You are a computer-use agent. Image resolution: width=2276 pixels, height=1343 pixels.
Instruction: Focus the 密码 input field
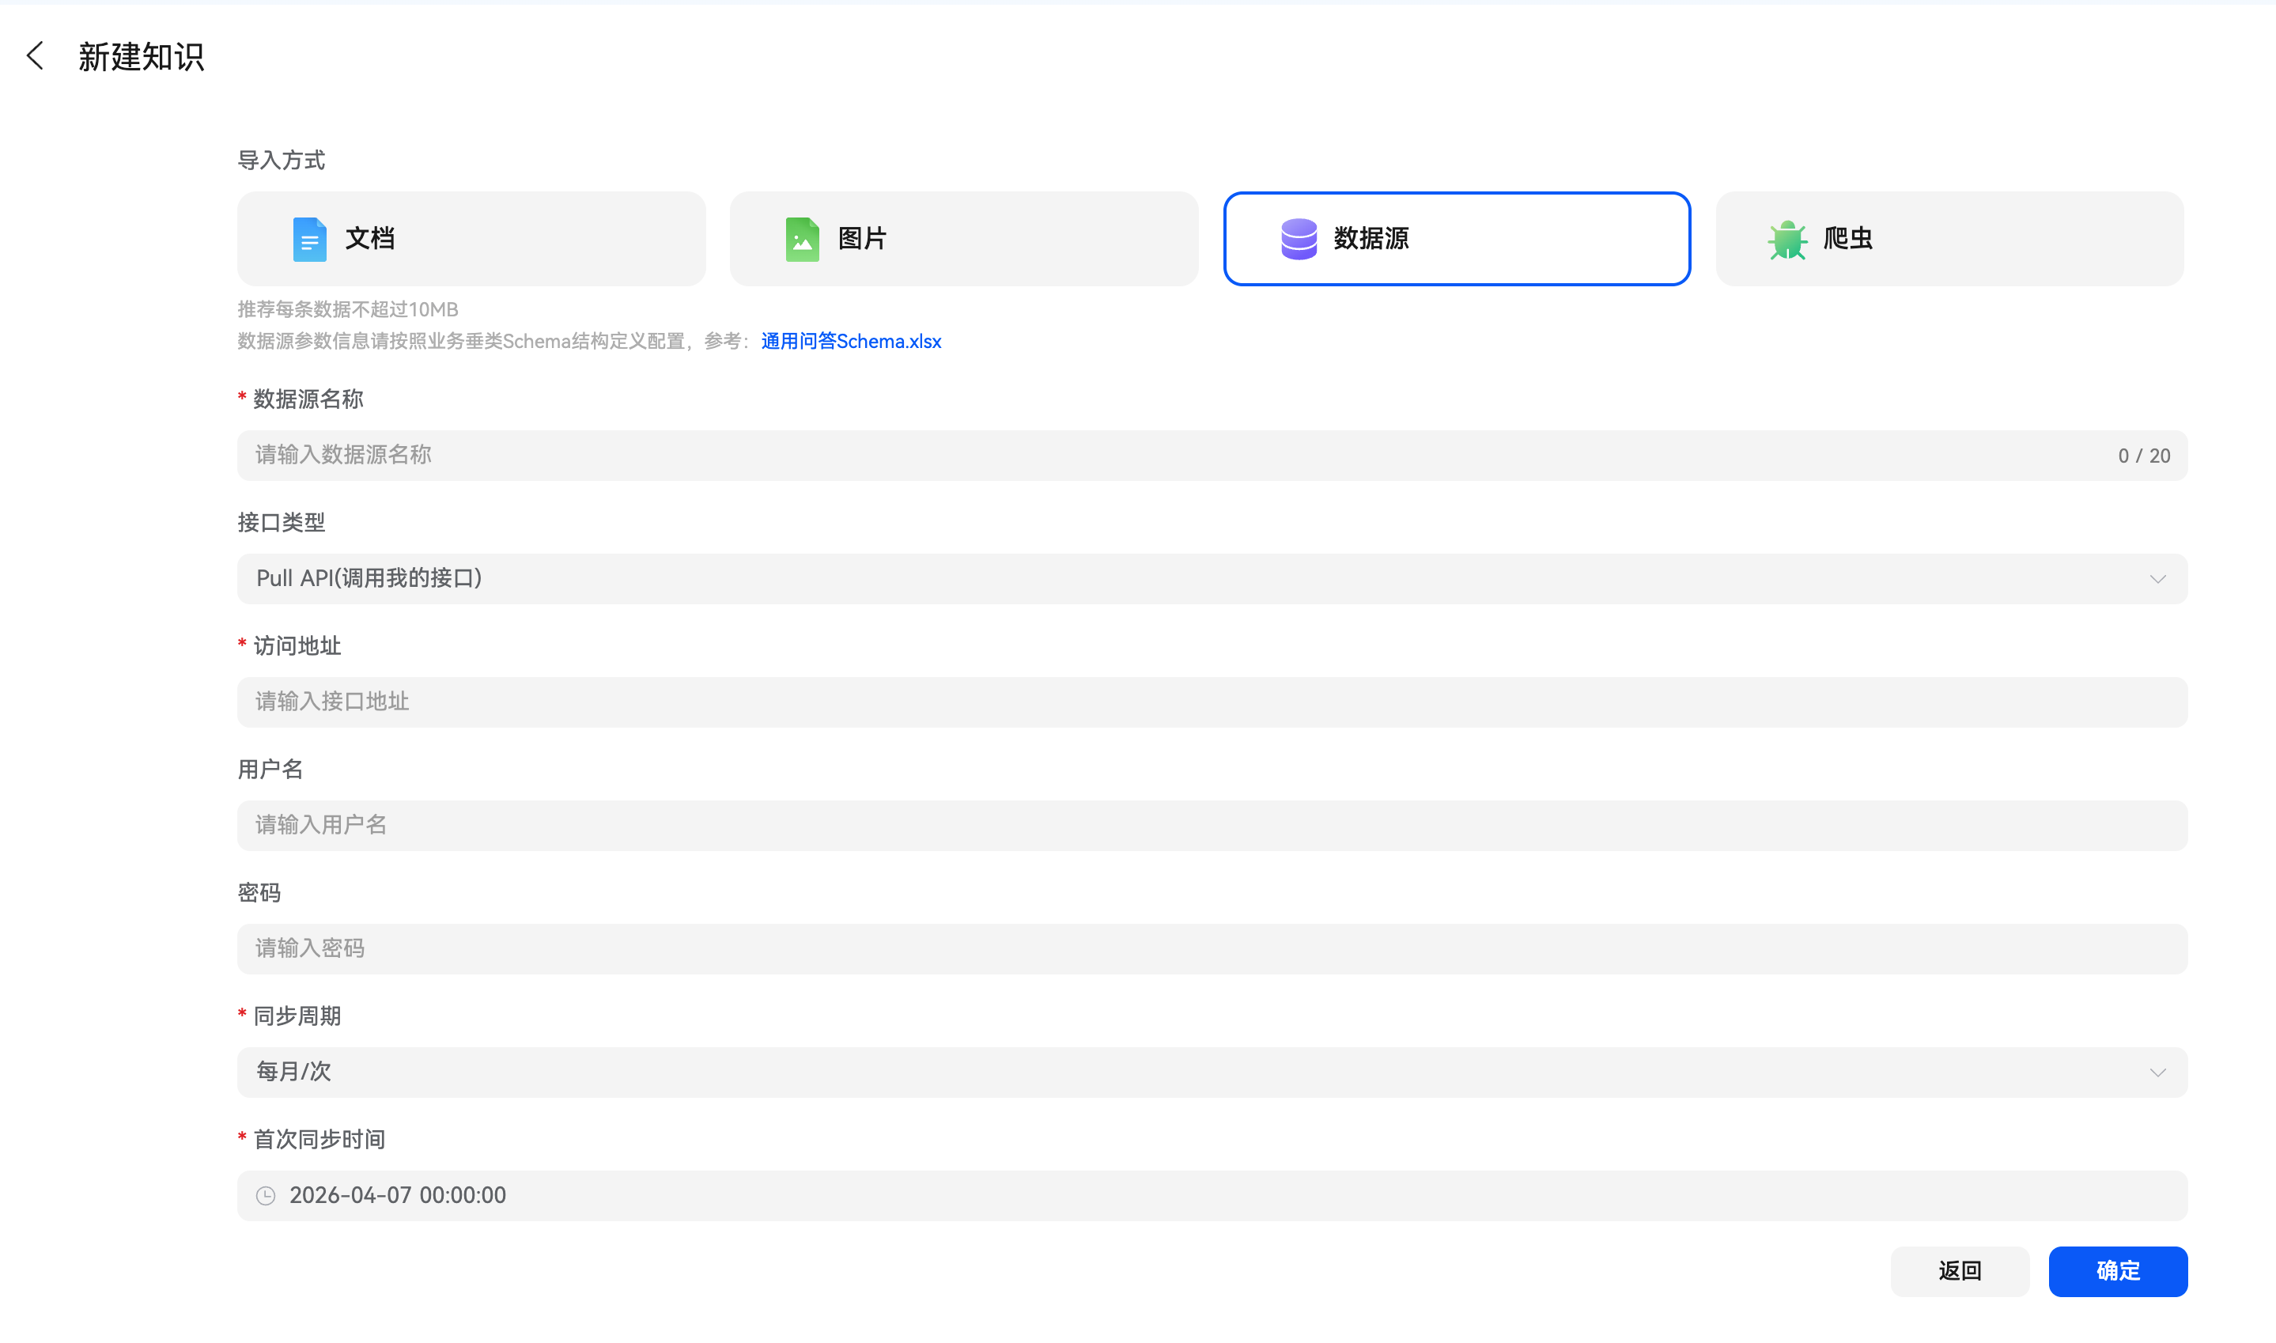1212,948
